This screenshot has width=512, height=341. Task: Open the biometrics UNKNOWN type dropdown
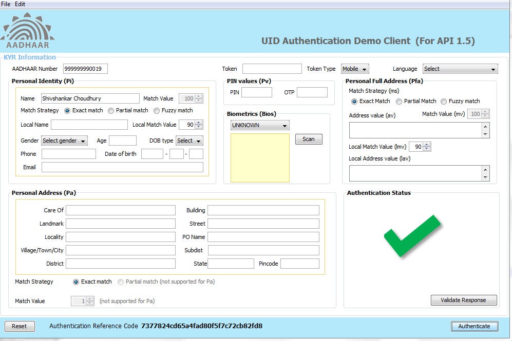click(260, 125)
